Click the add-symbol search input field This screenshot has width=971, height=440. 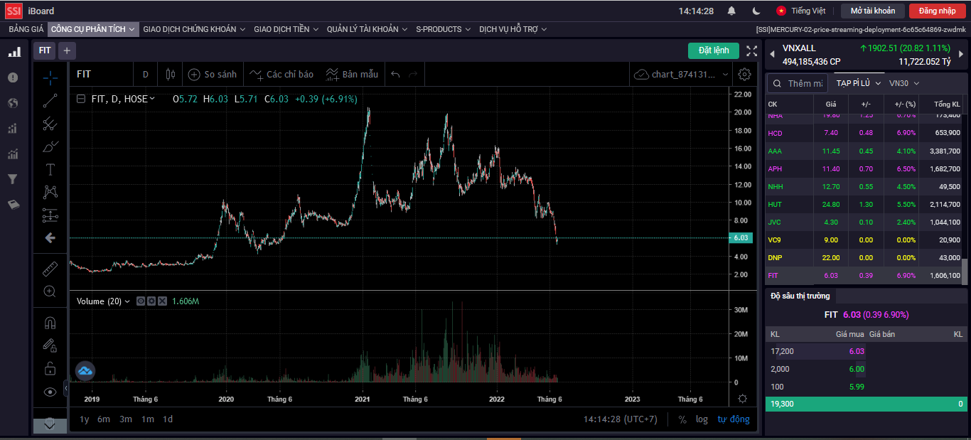pos(798,83)
